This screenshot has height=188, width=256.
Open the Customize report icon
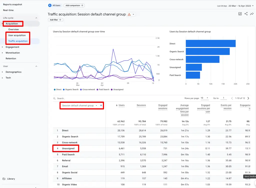pos(240,14)
